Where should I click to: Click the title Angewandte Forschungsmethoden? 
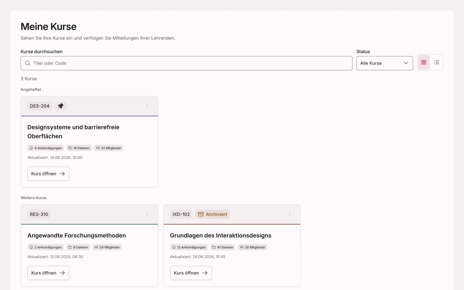click(x=77, y=235)
